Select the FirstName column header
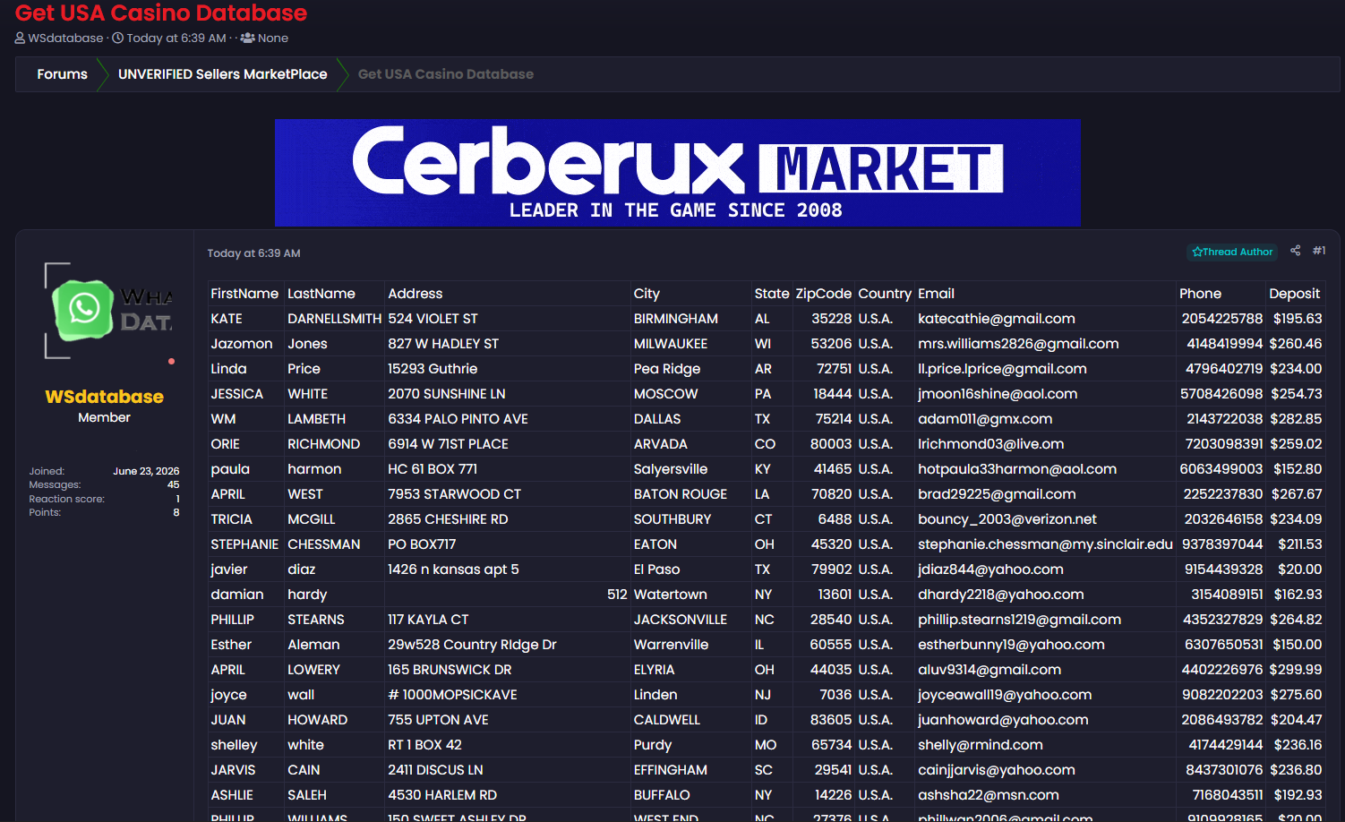 pyautogui.click(x=244, y=294)
